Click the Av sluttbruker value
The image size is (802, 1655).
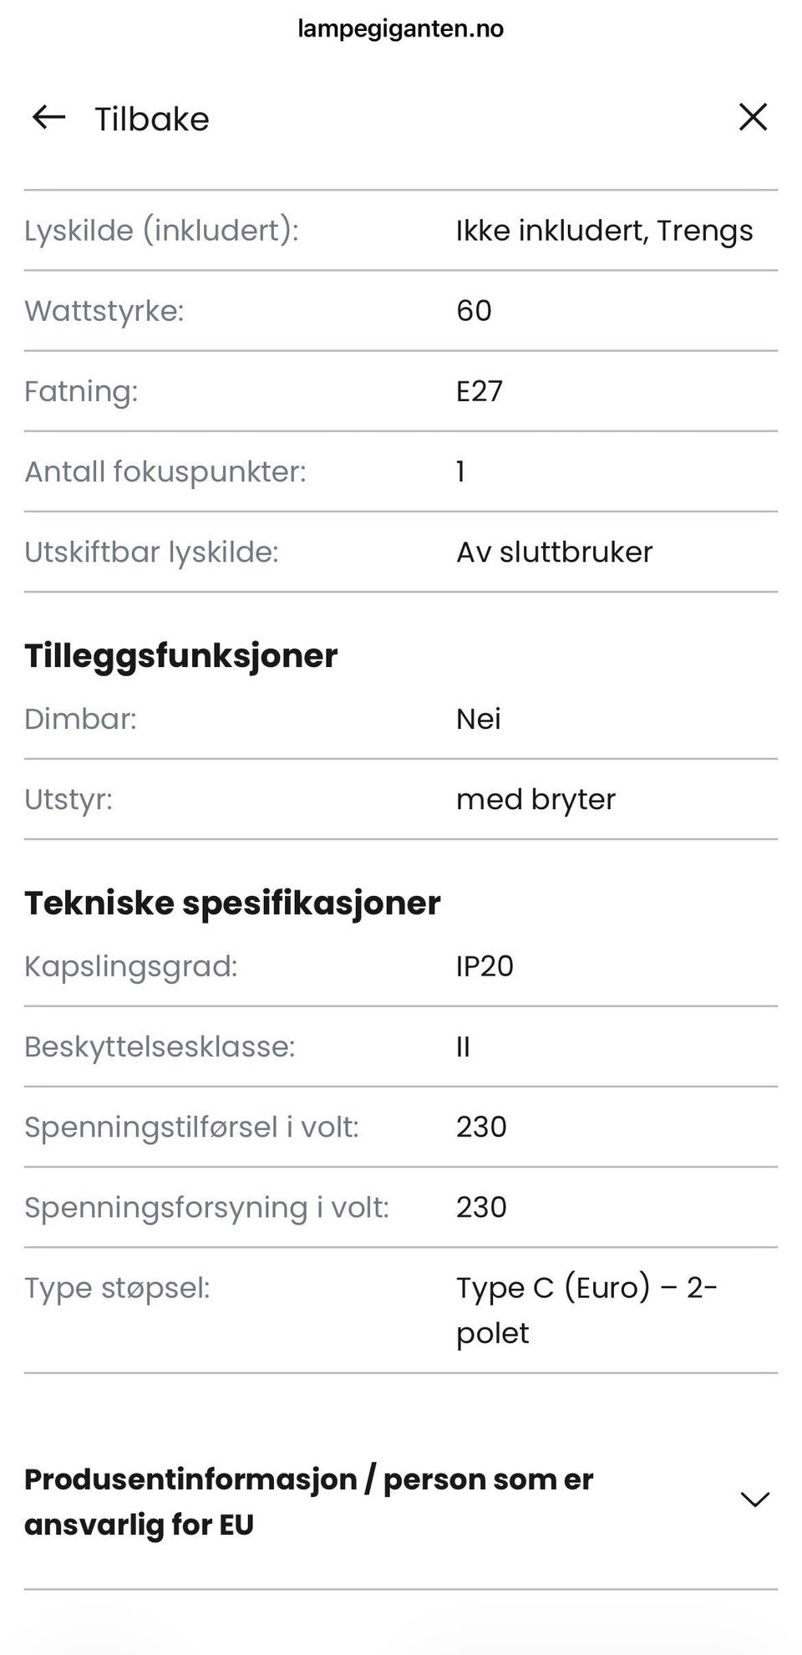(x=555, y=552)
